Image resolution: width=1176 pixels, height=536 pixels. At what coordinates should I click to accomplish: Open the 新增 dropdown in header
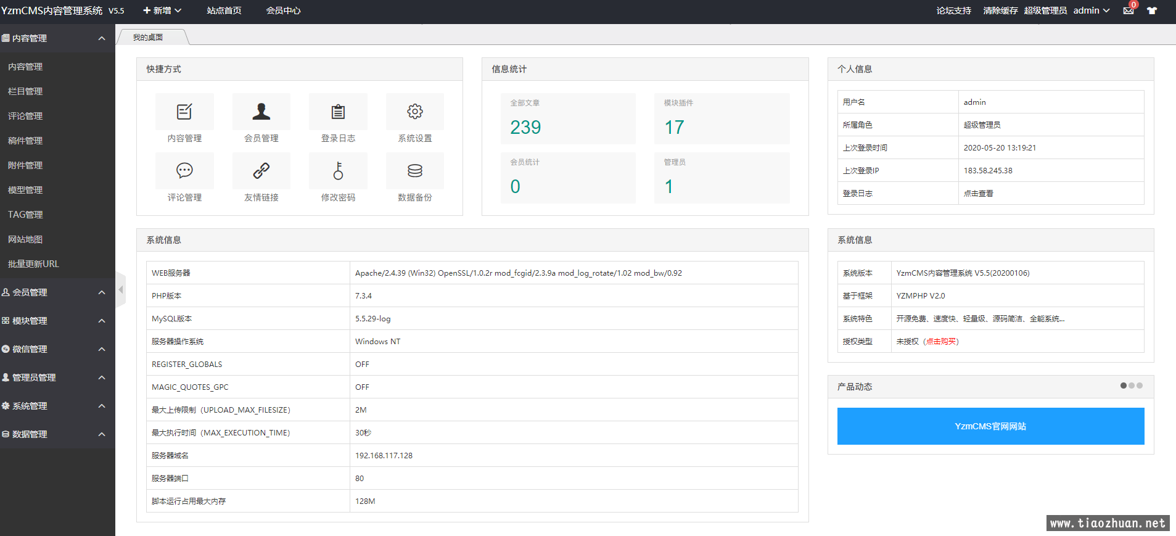pos(162,10)
